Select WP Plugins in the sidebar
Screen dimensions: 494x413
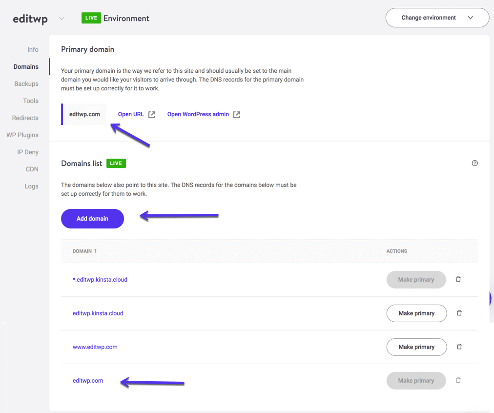[22, 135]
